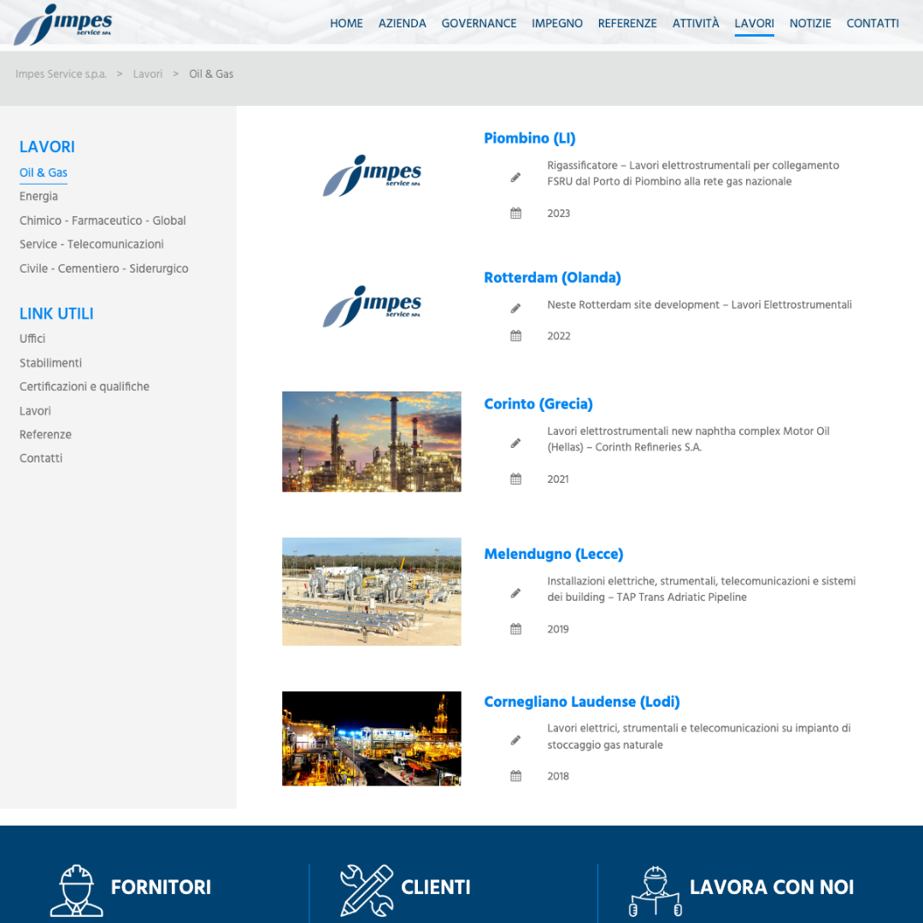This screenshot has height=923, width=923.
Task: Click the Motor Oil (Hellas) description text
Action: (x=689, y=439)
